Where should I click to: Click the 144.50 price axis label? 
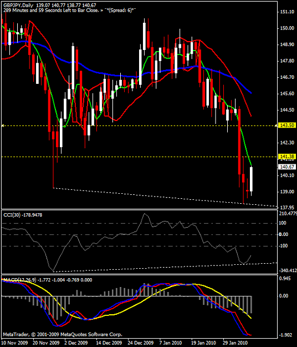287,110
